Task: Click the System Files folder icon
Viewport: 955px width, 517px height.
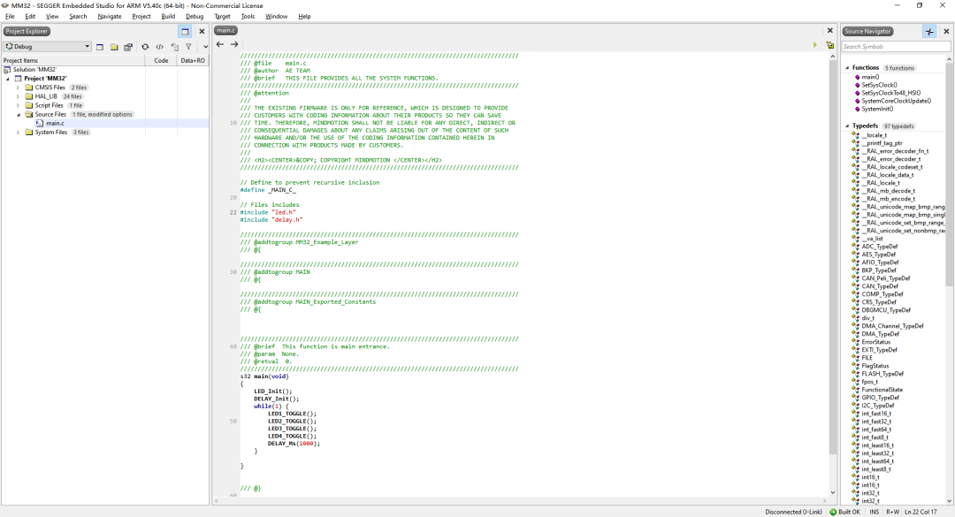Action: pos(28,133)
